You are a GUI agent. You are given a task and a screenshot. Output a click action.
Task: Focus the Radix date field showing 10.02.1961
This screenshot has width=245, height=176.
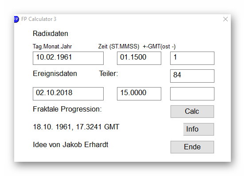pos(68,58)
